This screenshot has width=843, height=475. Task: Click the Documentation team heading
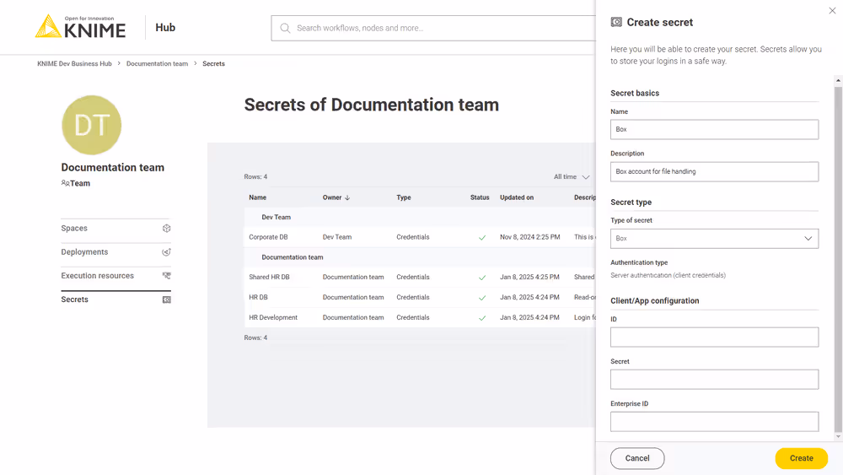click(x=112, y=167)
